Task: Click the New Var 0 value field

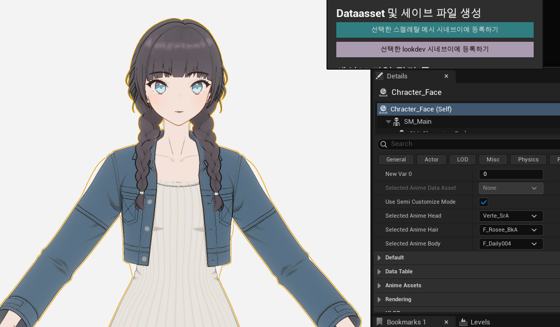Action: [x=511, y=174]
